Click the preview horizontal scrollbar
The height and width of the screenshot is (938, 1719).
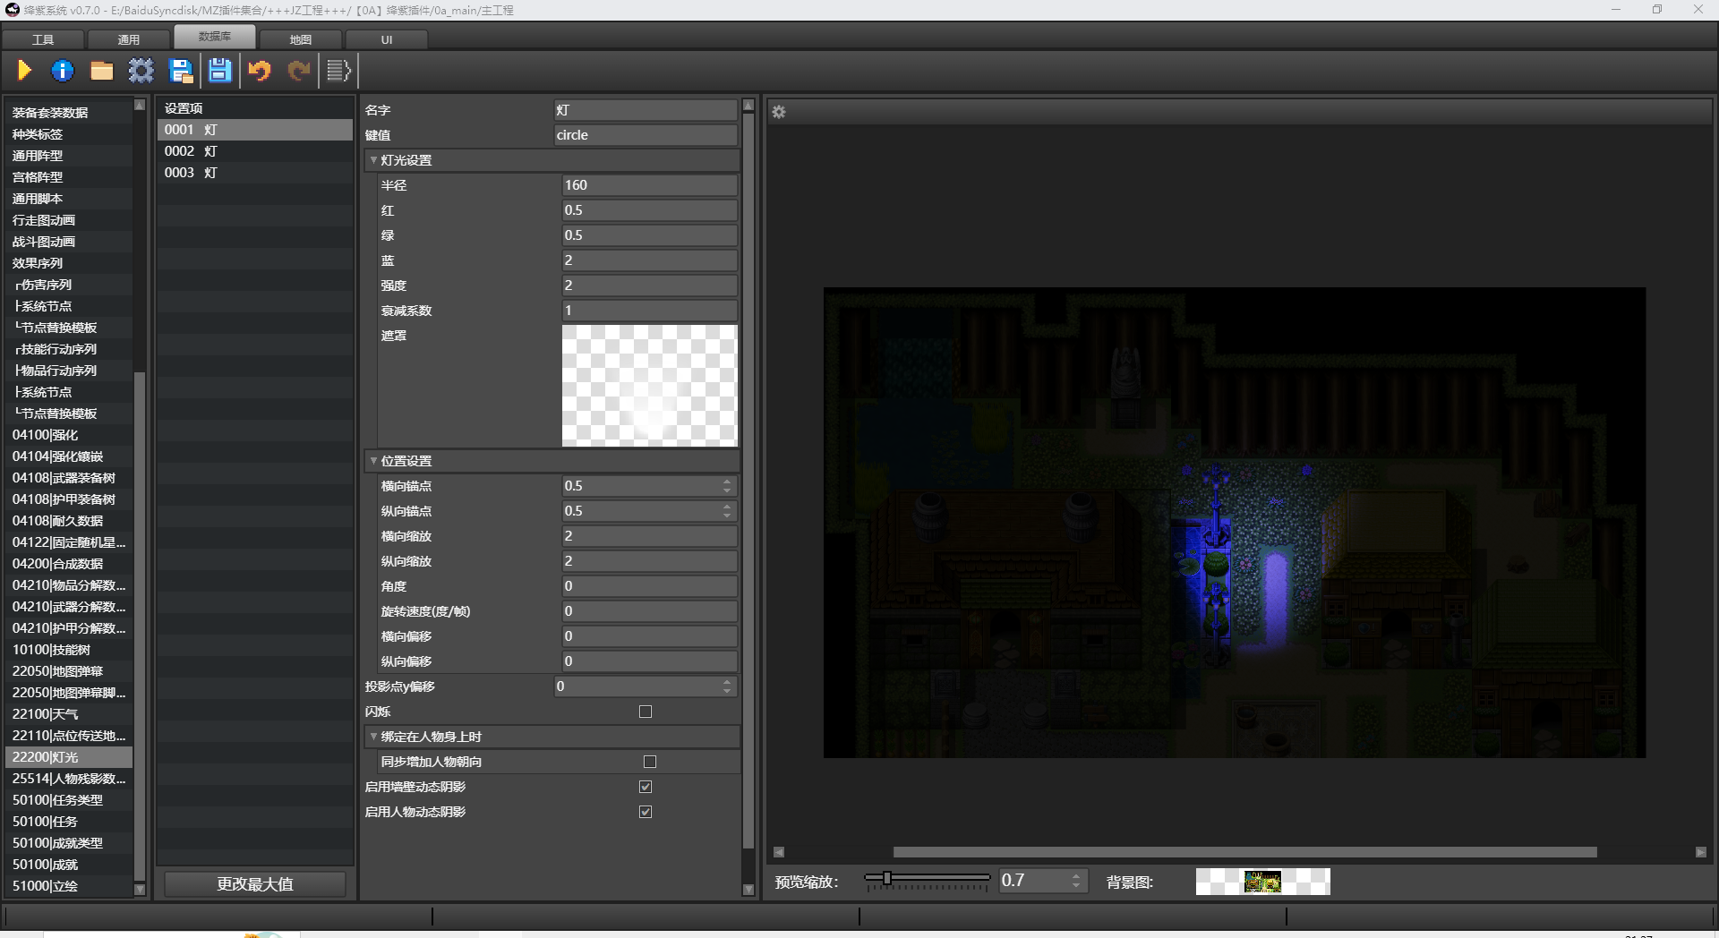click(1244, 852)
